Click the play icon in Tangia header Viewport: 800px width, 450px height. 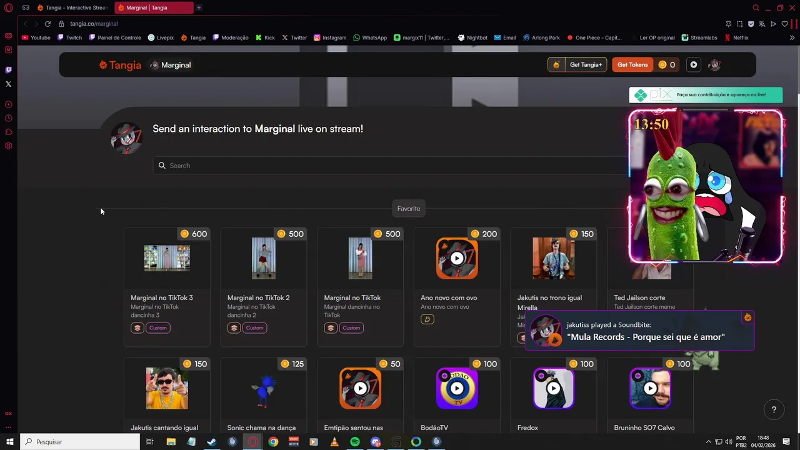pos(694,64)
